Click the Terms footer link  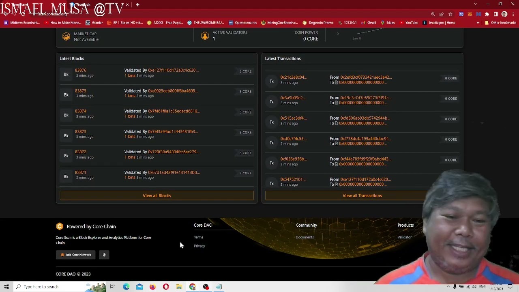tap(199, 237)
